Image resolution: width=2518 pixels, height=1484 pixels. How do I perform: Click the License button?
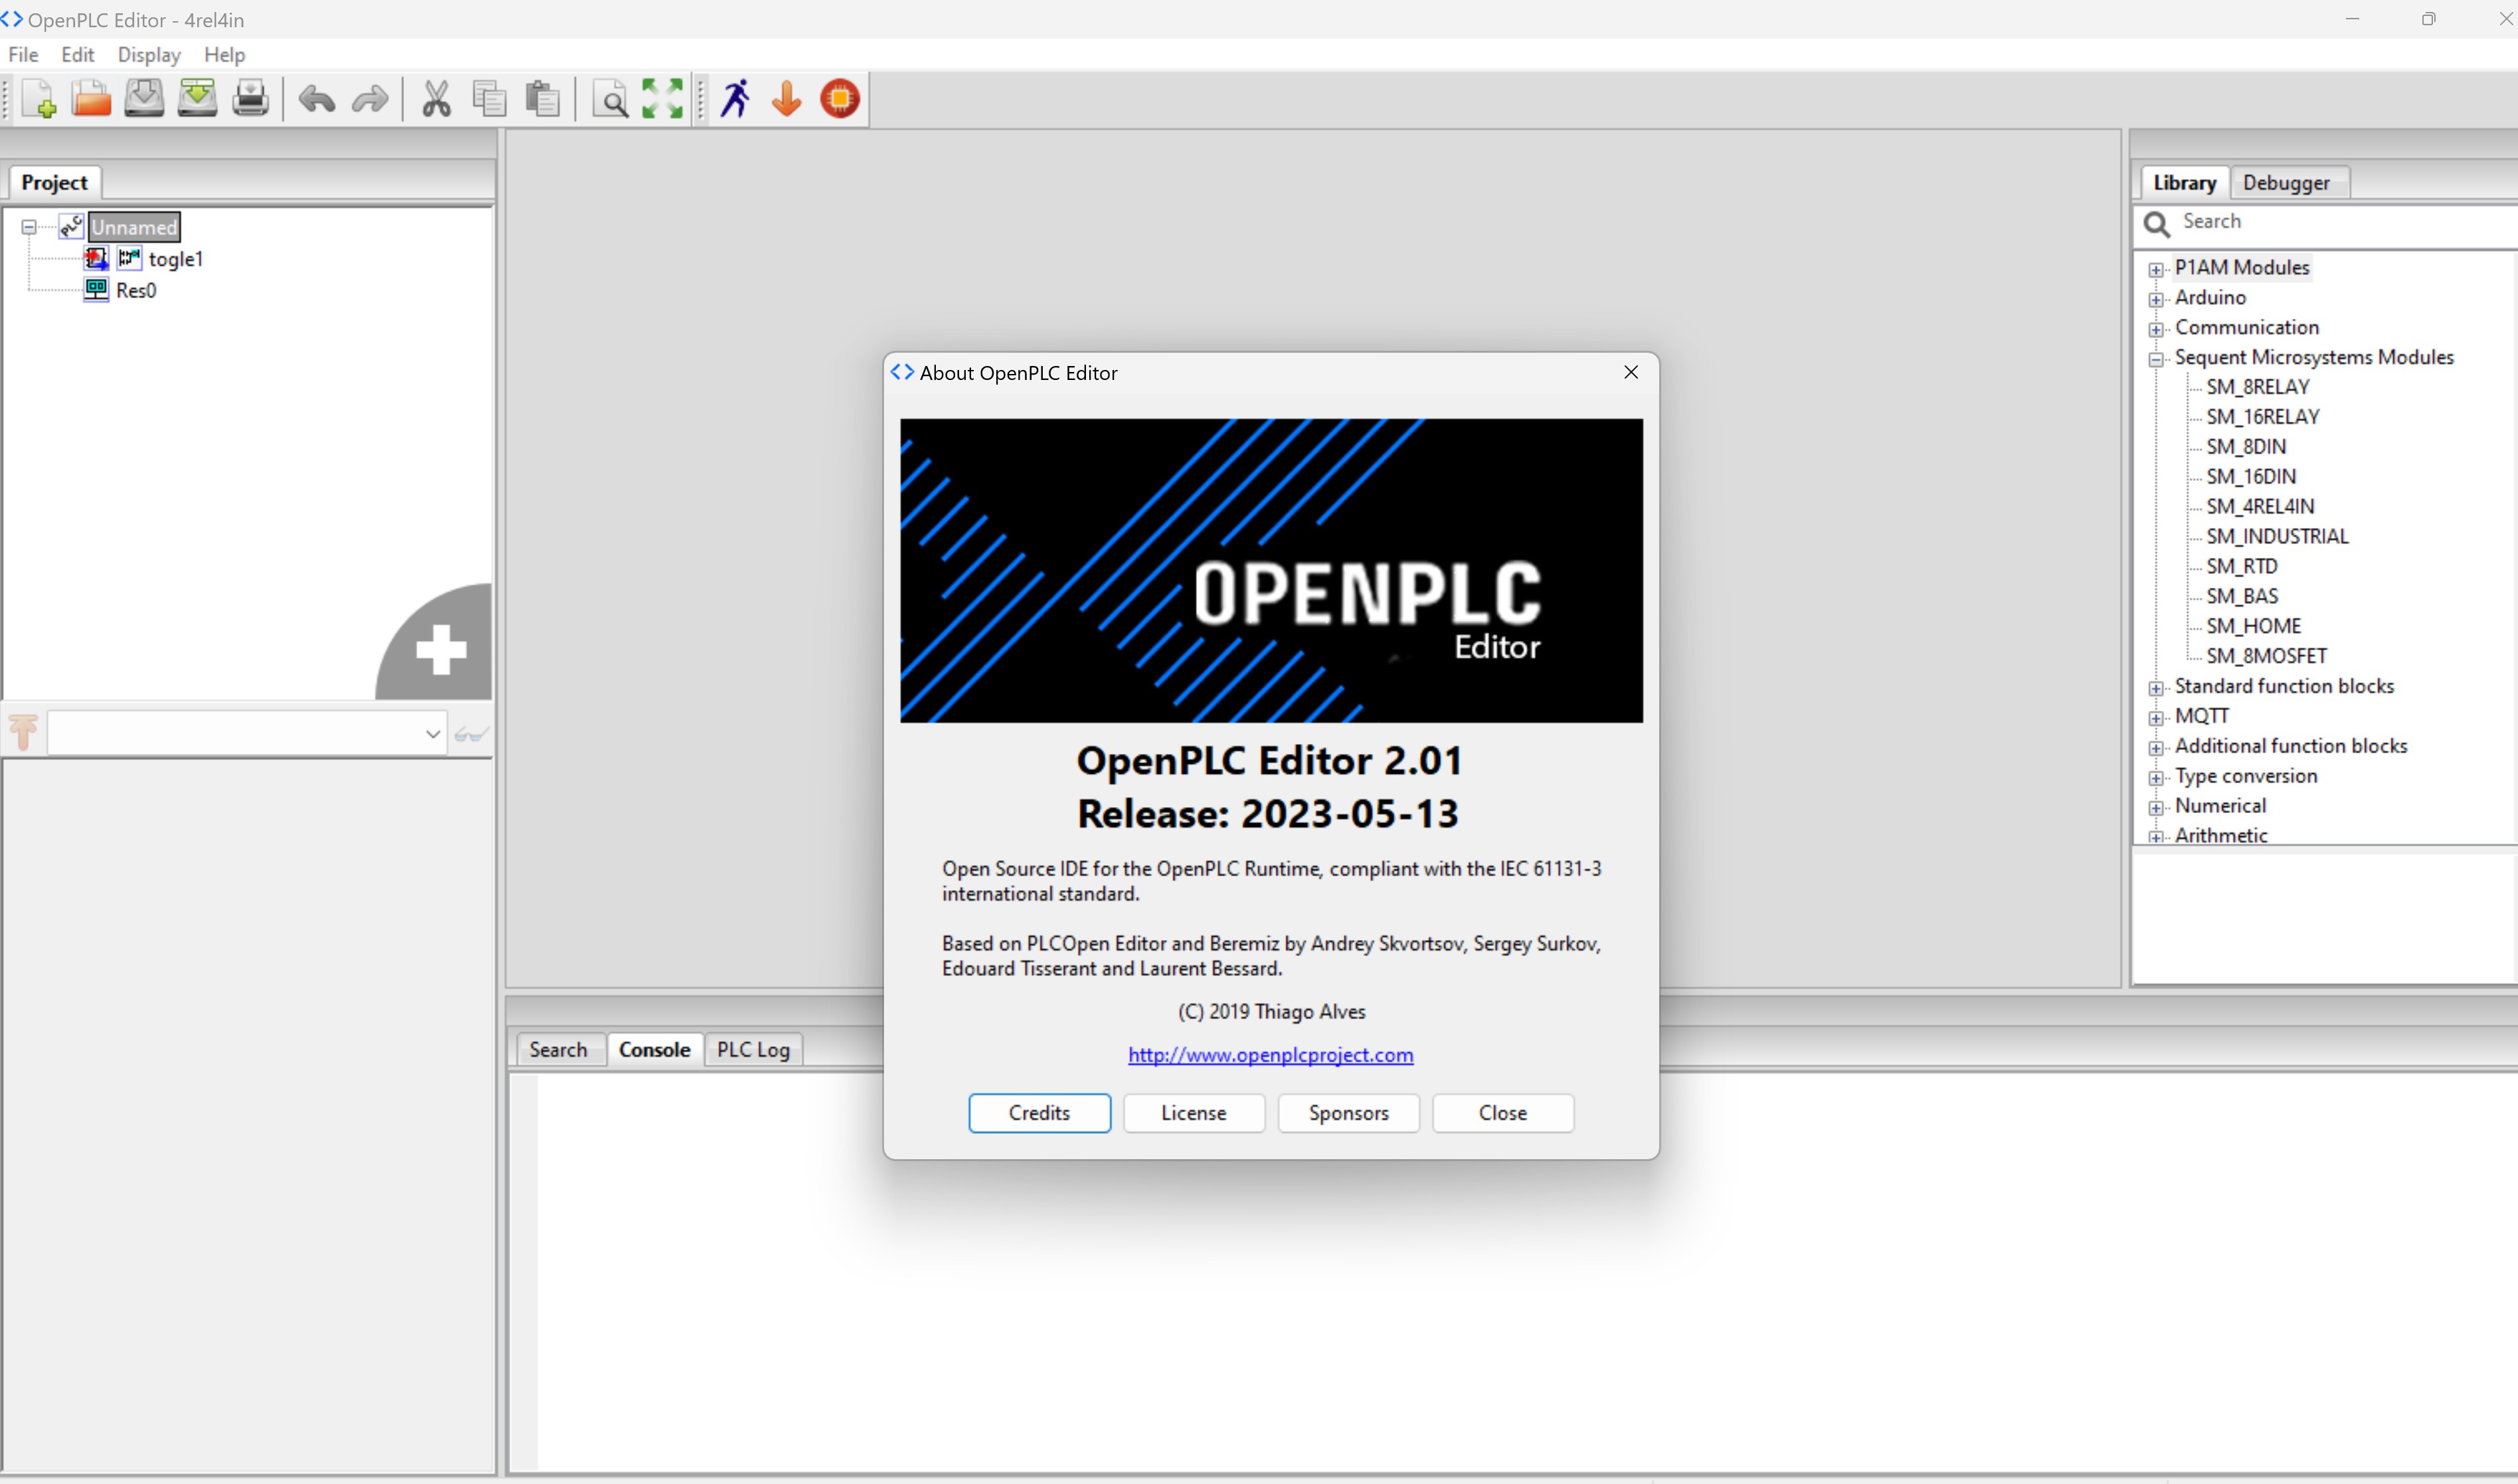pyautogui.click(x=1194, y=1112)
